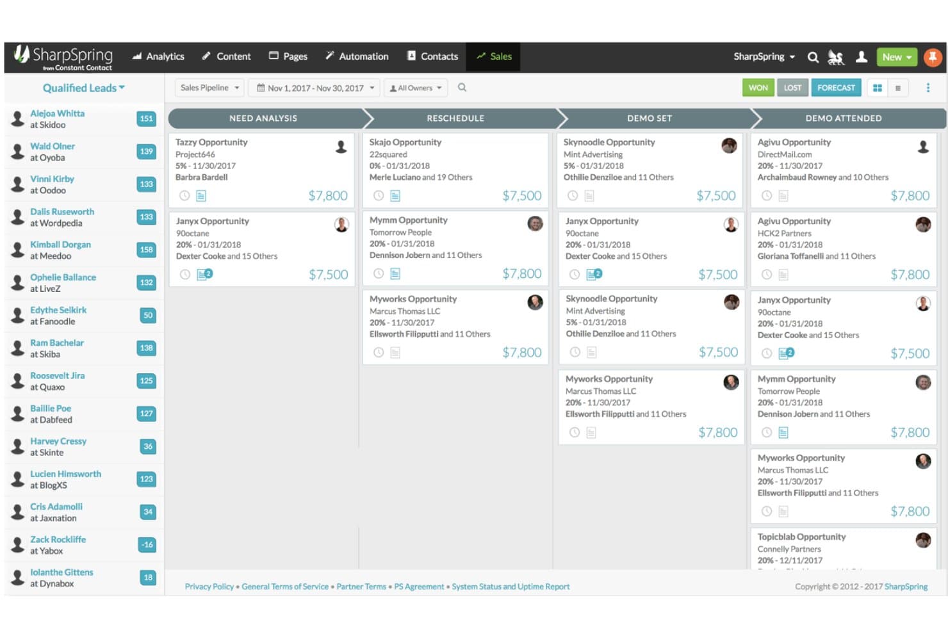948x632 pixels.
Task: Open the Tazzy Opportunity card title
Action: tap(211, 142)
